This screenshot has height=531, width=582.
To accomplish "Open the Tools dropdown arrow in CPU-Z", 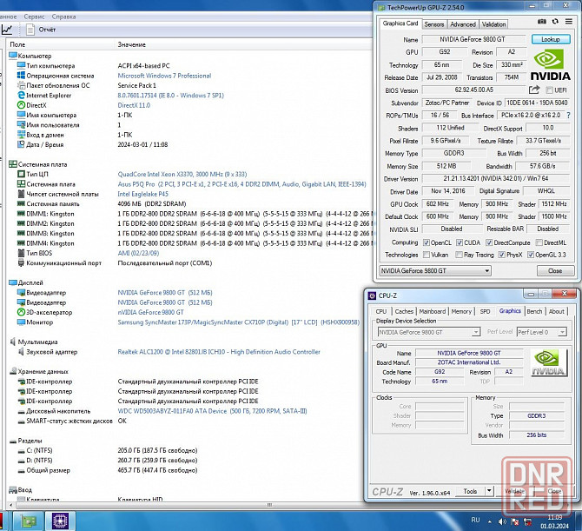I will click(489, 491).
